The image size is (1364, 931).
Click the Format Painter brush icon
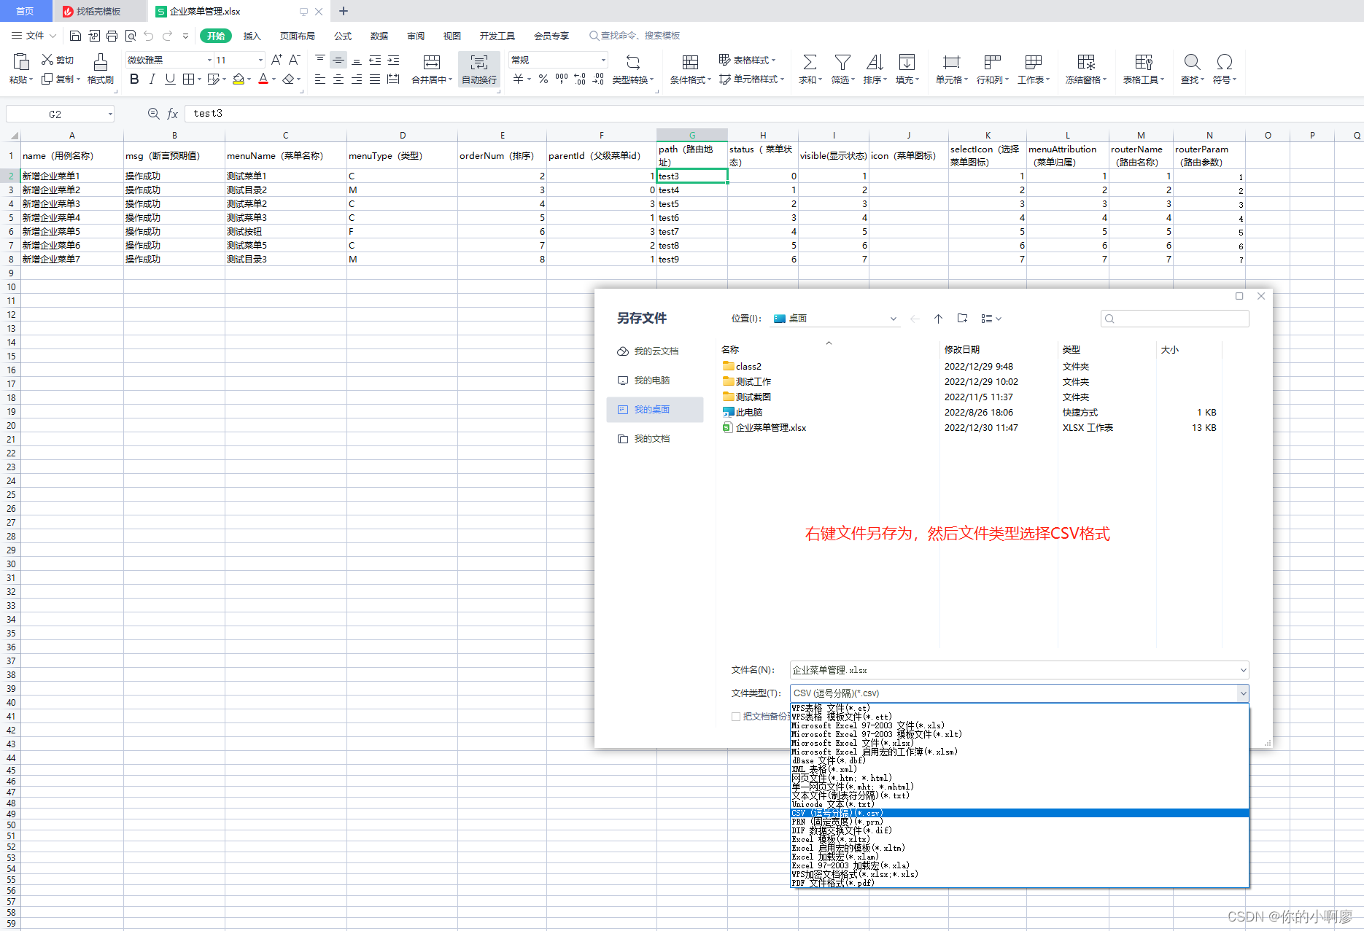pos(101,62)
